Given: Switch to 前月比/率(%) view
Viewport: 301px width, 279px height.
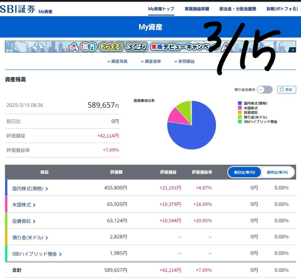Looking at the screenshot, I should click(x=277, y=172).
